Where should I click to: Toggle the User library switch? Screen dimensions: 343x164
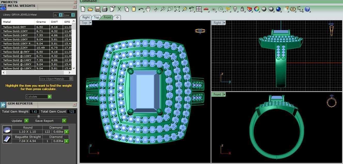point(69,15)
